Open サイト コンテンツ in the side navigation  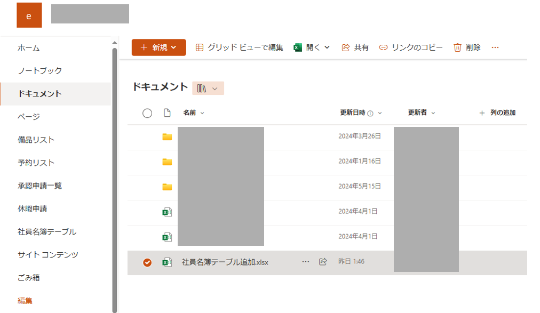pyautogui.click(x=48, y=255)
